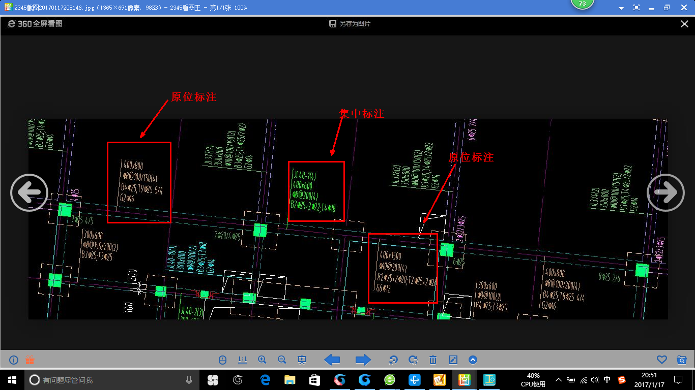Switch input language via 中 indicator
The image size is (695, 390).
click(607, 380)
